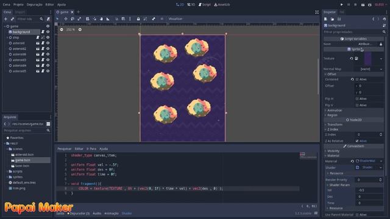This screenshot has width=390, height=219.
Task: Toggle visibility of asteroid4 node
Action: tap(48, 66)
